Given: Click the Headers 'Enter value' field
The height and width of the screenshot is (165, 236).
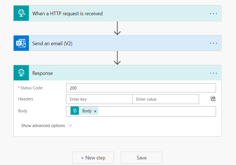Looking at the screenshot, I should [x=165, y=99].
